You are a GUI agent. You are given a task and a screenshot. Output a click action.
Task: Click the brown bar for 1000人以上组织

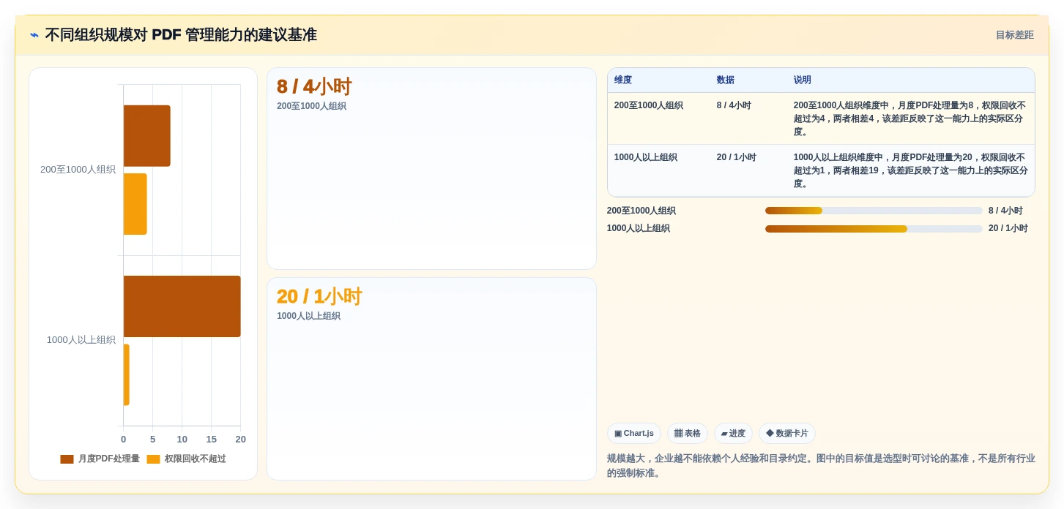pos(182,306)
